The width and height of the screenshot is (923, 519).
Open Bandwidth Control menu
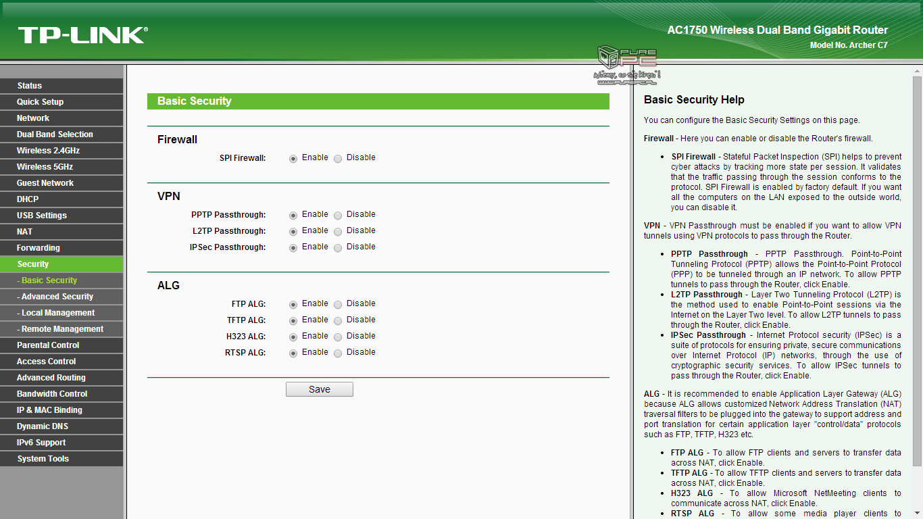tap(61, 394)
